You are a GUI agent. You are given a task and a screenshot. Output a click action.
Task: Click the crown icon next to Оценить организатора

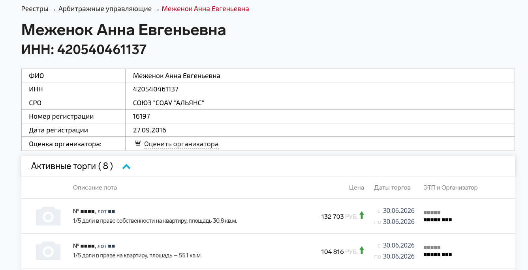[x=137, y=143]
